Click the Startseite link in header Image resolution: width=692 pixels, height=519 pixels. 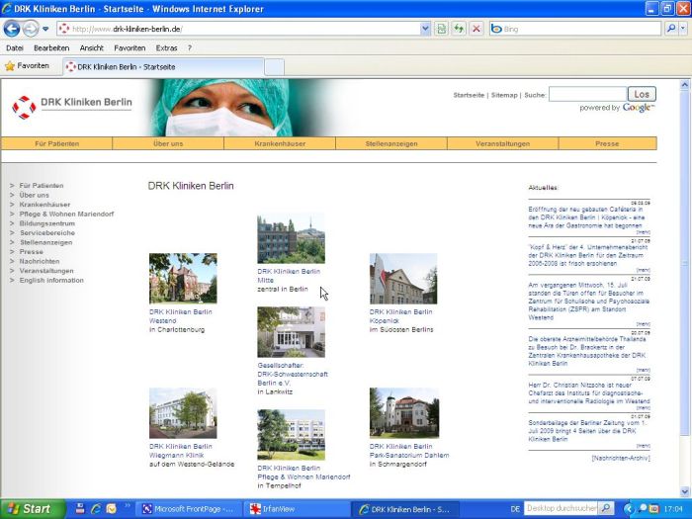[469, 95]
